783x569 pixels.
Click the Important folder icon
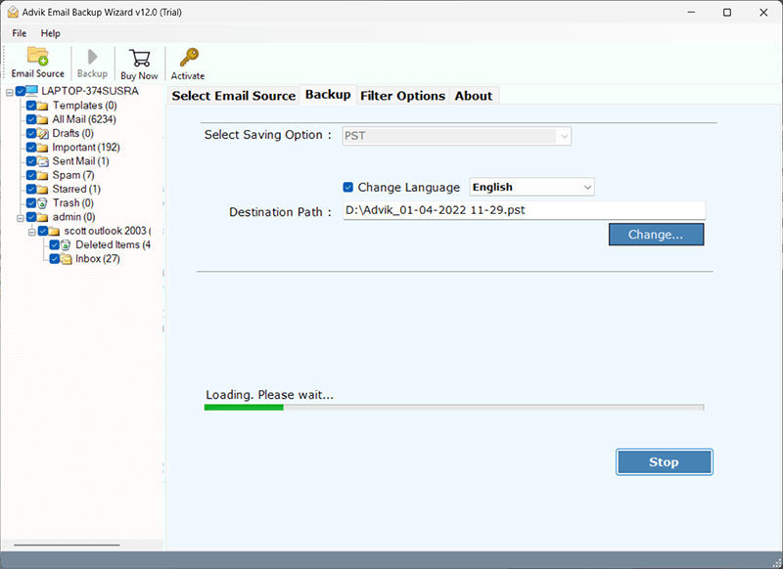[42, 148]
